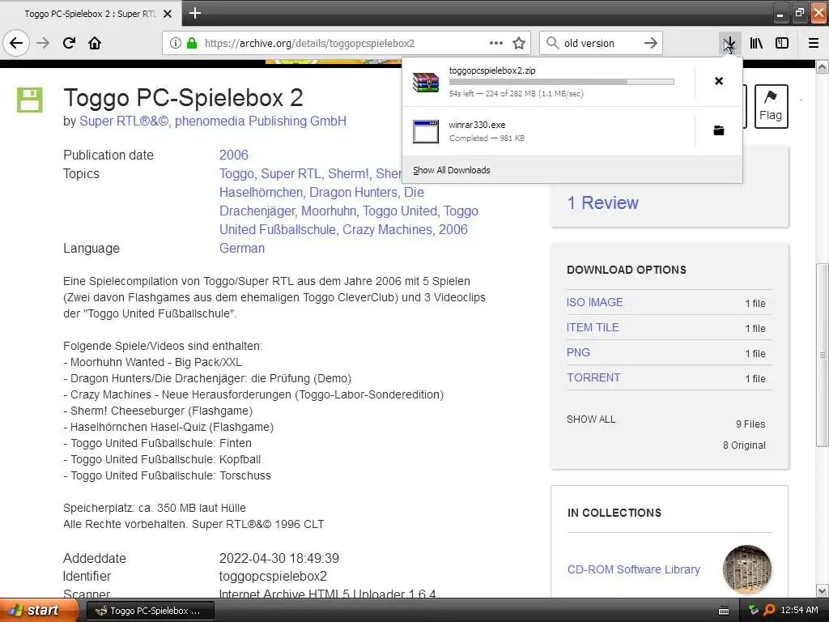Click the CD-ROM Software Library thumbnail

click(747, 569)
